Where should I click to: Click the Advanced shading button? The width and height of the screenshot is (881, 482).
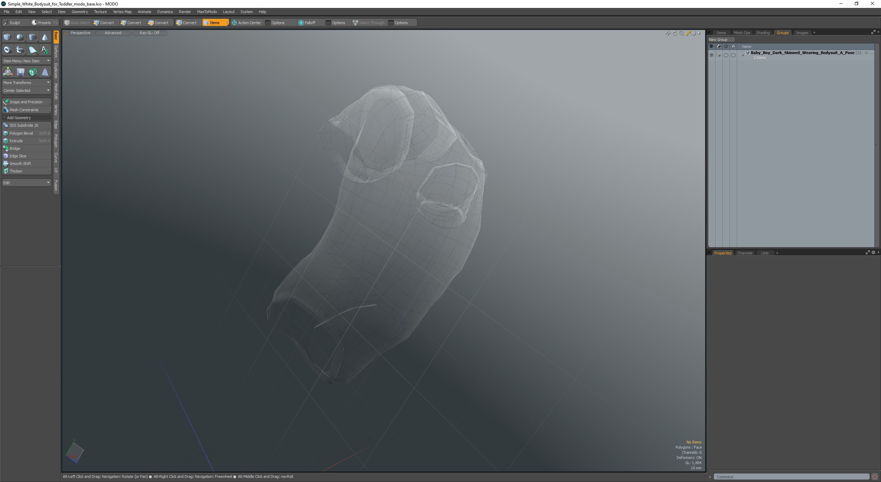113,33
